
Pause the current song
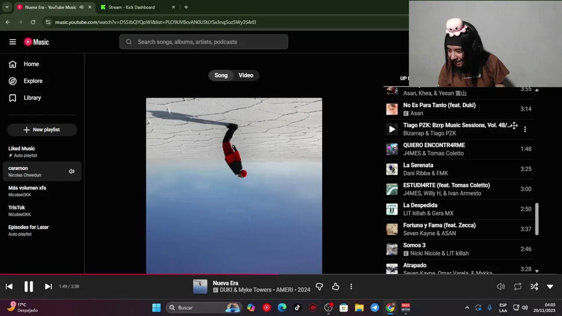coord(29,287)
